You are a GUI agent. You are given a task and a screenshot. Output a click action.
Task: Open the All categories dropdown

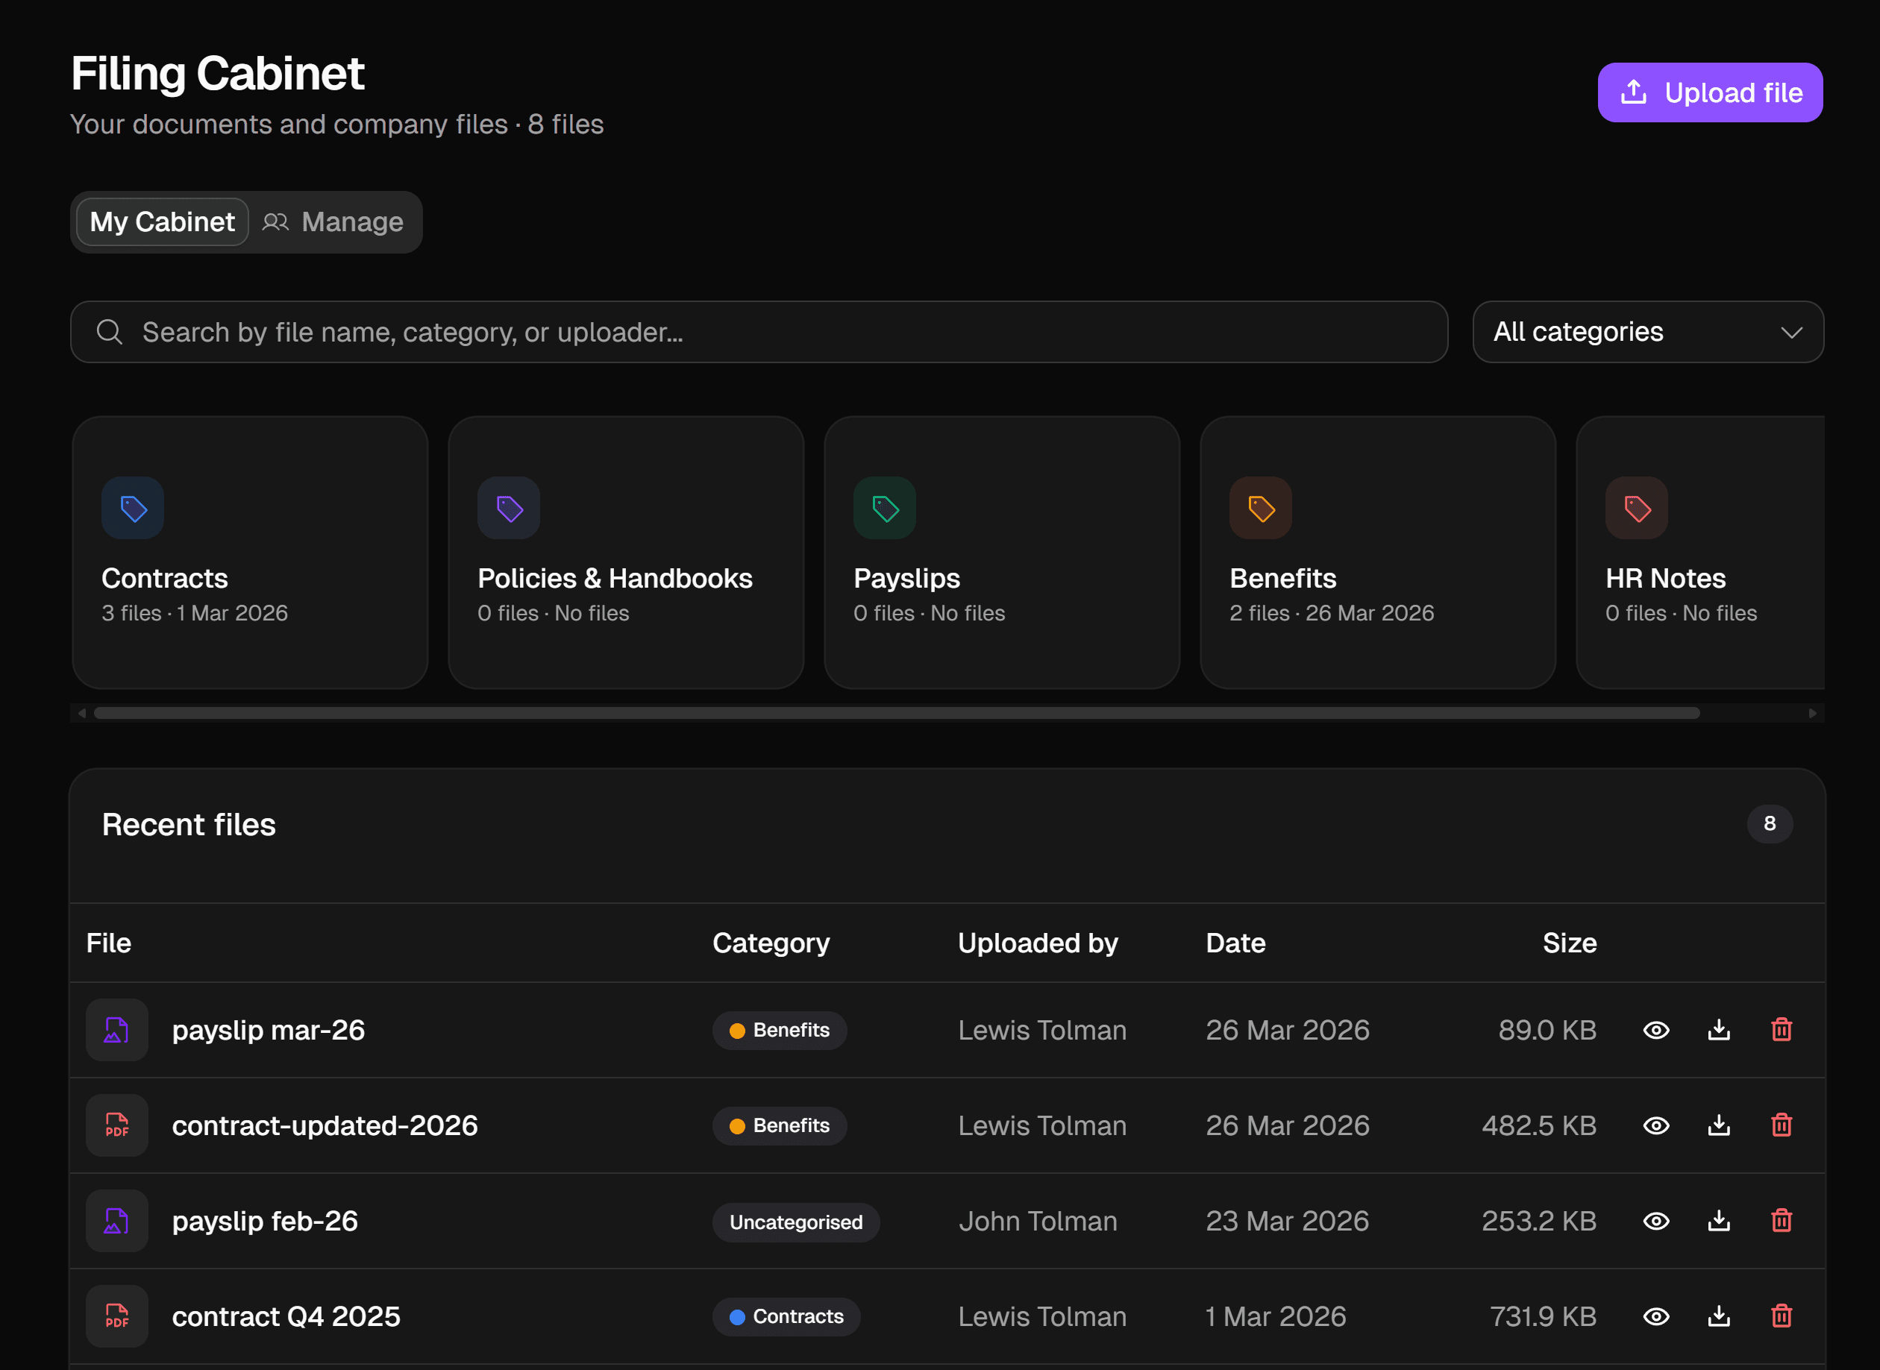pos(1648,332)
